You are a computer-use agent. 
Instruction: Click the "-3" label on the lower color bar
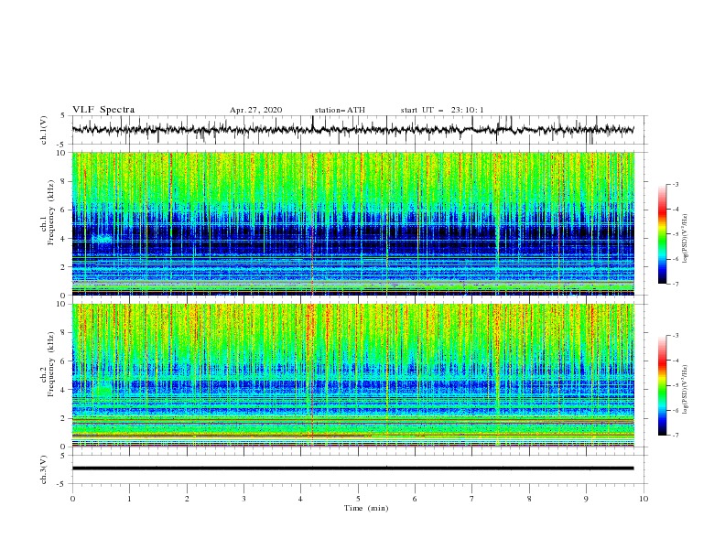coord(675,336)
